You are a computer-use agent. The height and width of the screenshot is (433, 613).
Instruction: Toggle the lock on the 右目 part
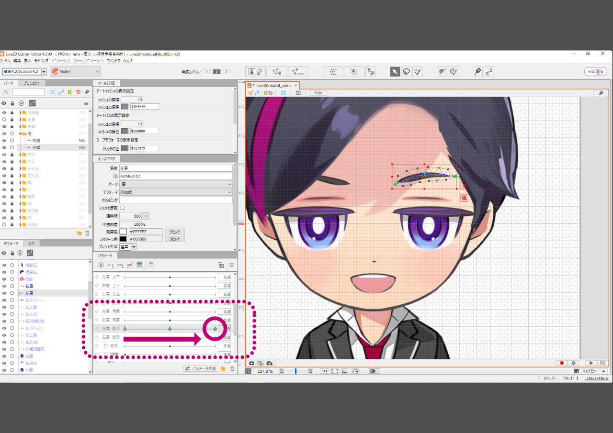[12, 155]
